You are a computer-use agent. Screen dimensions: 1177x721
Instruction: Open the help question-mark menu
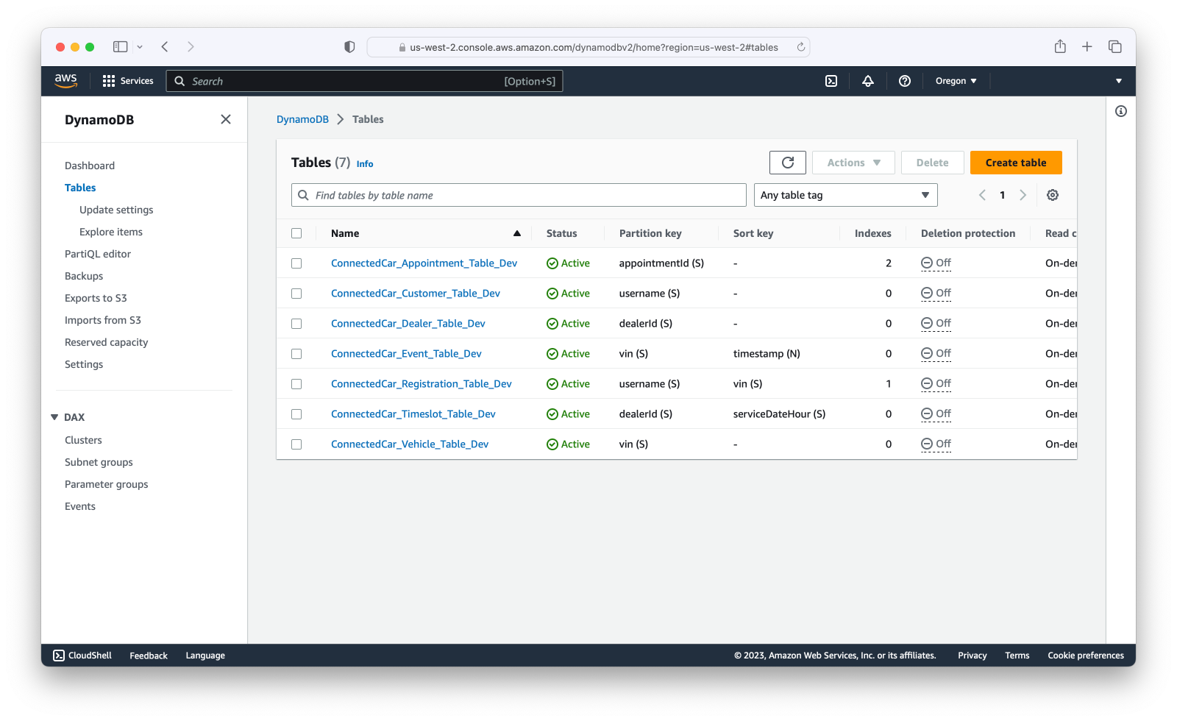(x=905, y=81)
